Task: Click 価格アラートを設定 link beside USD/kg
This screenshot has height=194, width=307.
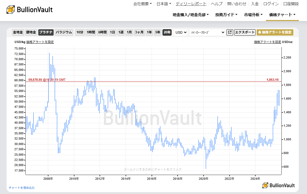Action: click(x=40, y=42)
